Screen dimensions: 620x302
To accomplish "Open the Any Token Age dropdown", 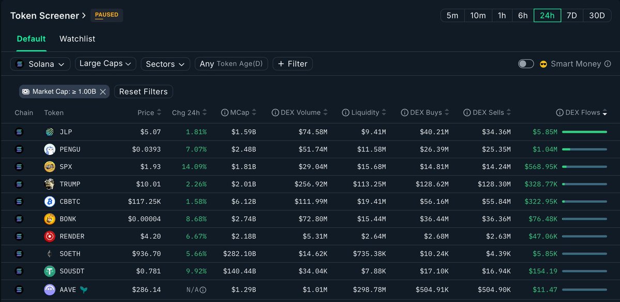I will pyautogui.click(x=231, y=64).
